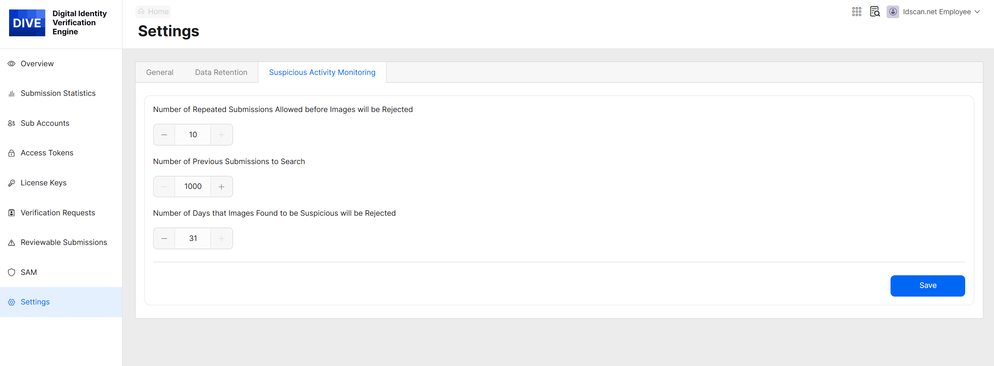The width and height of the screenshot is (994, 366).
Task: Click the document search icon in header
Action: point(875,12)
